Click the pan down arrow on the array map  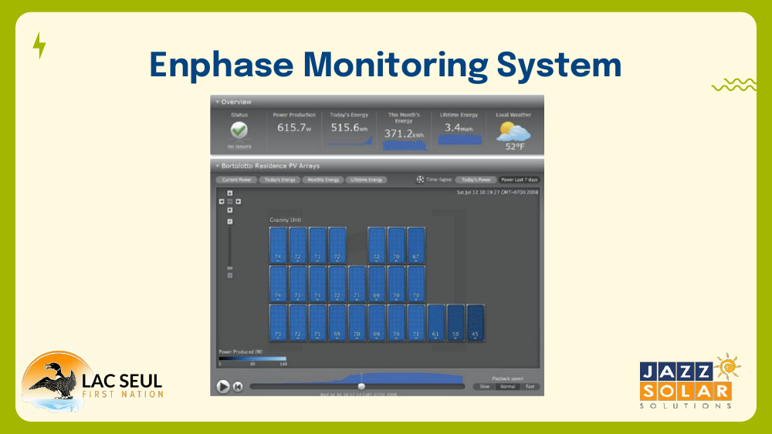tap(230, 210)
